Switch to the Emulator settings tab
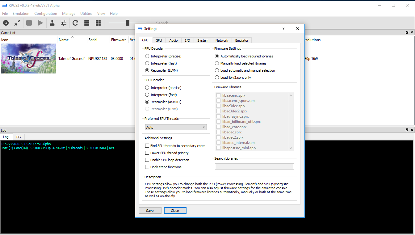 (242, 40)
